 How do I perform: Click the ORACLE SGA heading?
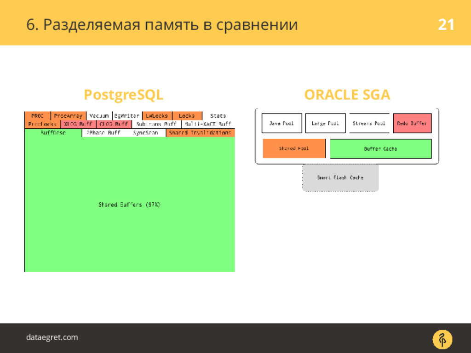point(347,95)
